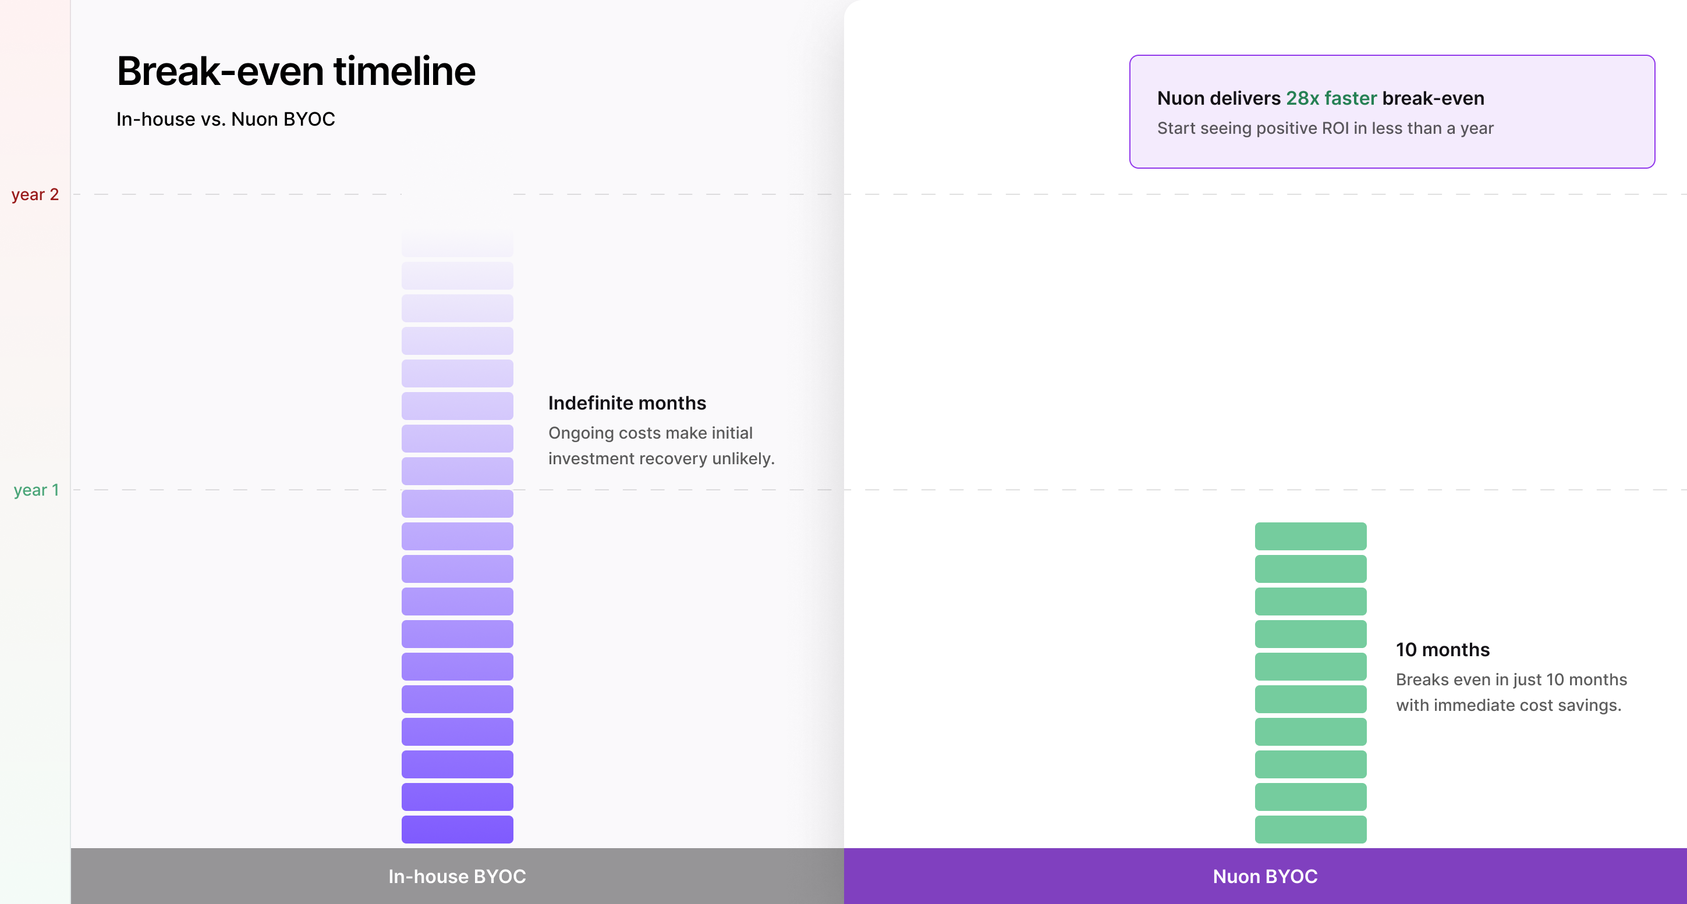1687x904 pixels.
Task: Click Start seeing positive ROI text
Action: pyautogui.click(x=1325, y=129)
